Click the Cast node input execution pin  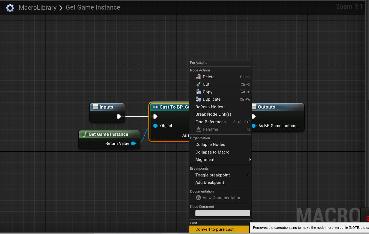coord(155,116)
